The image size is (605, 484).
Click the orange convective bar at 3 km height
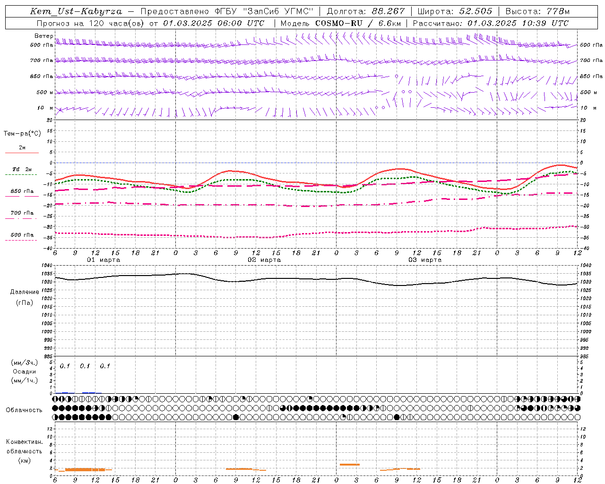tap(350, 465)
